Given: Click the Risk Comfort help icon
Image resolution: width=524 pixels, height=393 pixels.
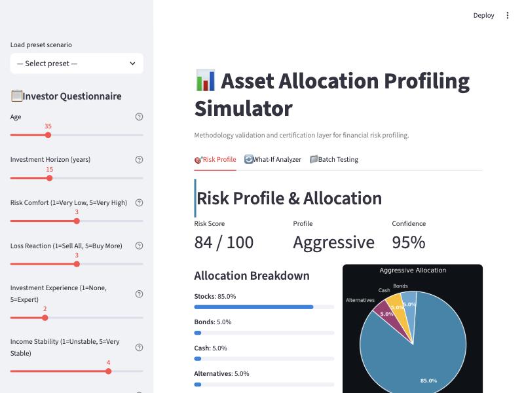Looking at the screenshot, I should 139,202.
